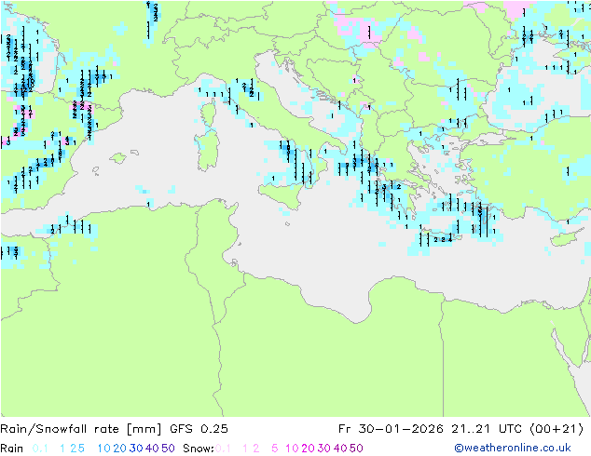Click the "Snow:" legend label

pos(199,449)
